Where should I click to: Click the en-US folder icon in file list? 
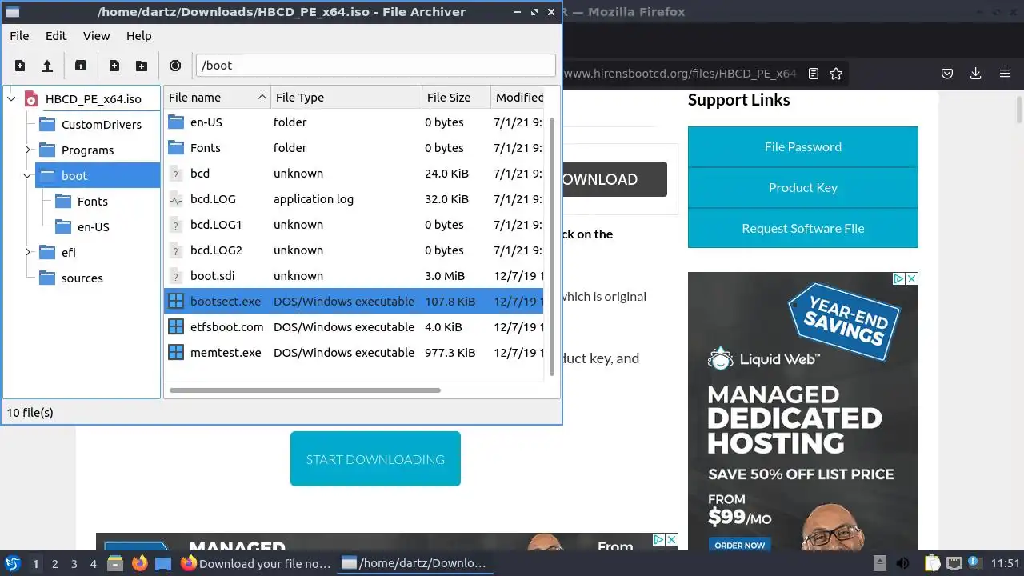(176, 122)
